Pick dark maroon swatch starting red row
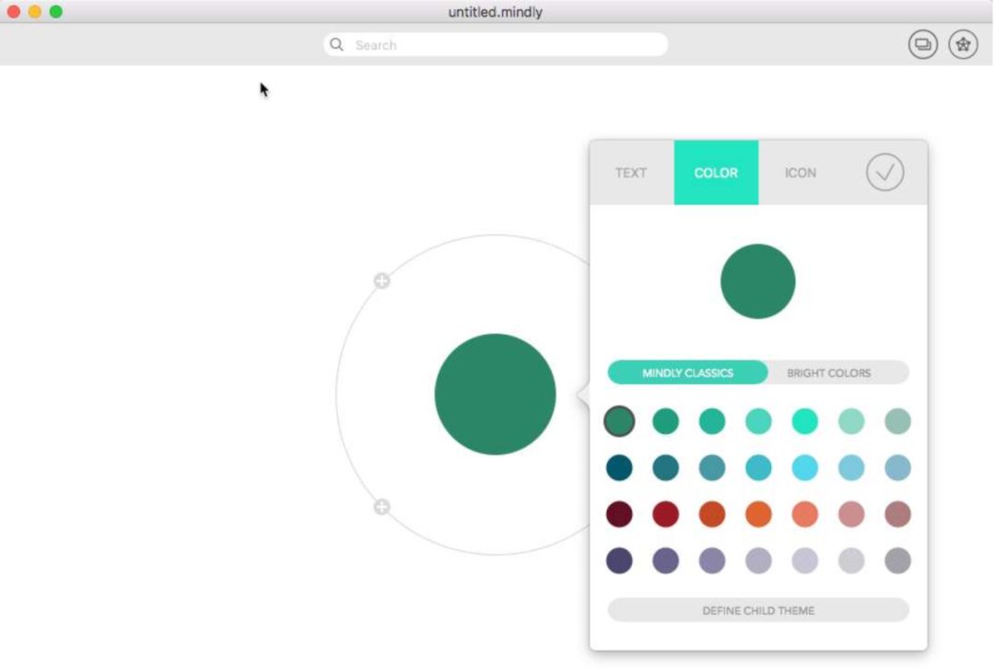The image size is (995, 669). click(619, 514)
